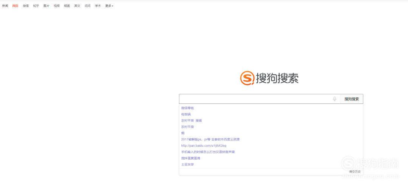
Task: Pick the pan.baidu.com URL suggestion
Action: [204, 146]
